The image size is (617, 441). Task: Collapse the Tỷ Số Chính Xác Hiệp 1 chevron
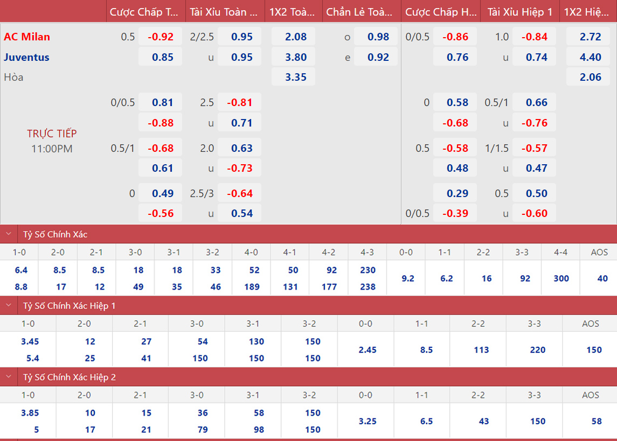pos(9,306)
